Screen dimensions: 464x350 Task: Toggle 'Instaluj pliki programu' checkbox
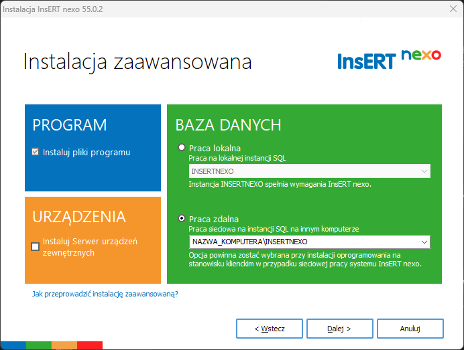tap(36, 152)
